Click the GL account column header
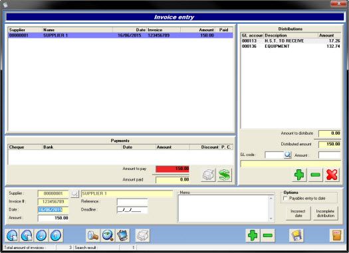 pos(252,35)
